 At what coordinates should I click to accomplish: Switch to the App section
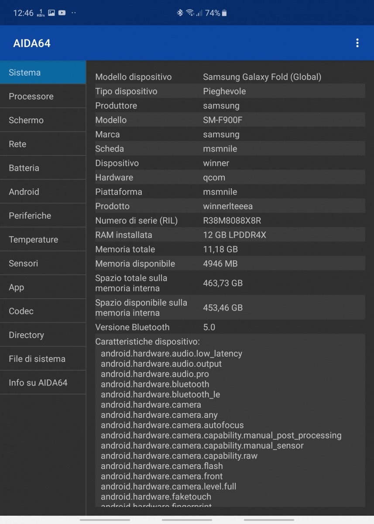43,287
